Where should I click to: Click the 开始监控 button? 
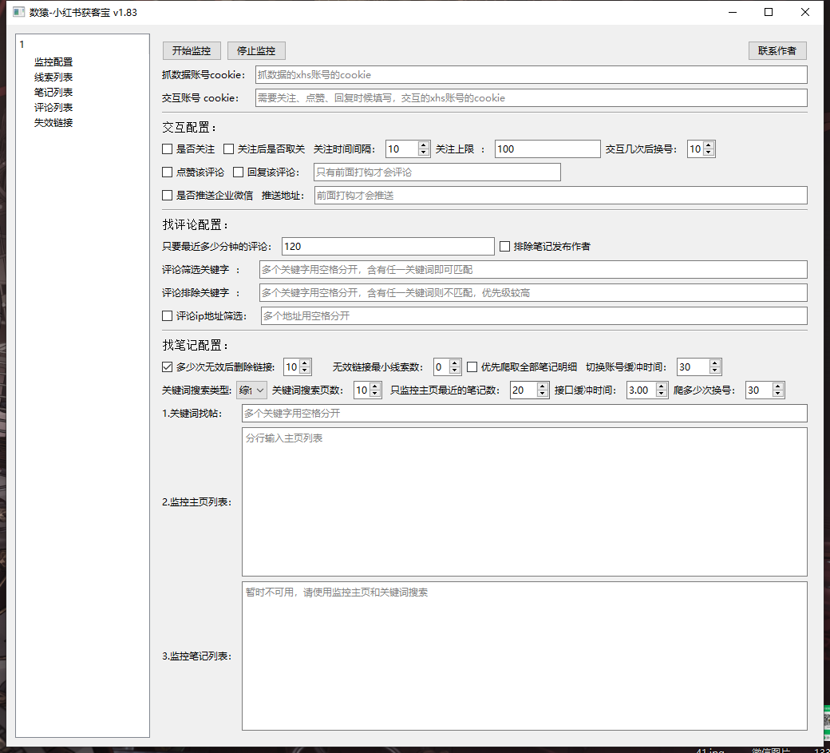(192, 50)
